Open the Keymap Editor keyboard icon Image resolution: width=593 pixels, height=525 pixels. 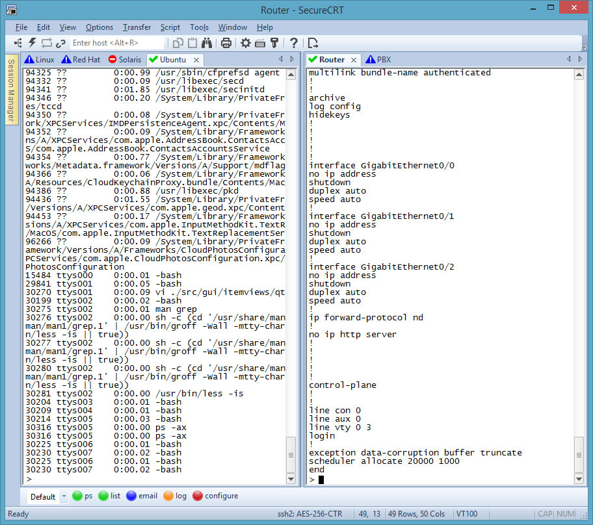tap(260, 43)
